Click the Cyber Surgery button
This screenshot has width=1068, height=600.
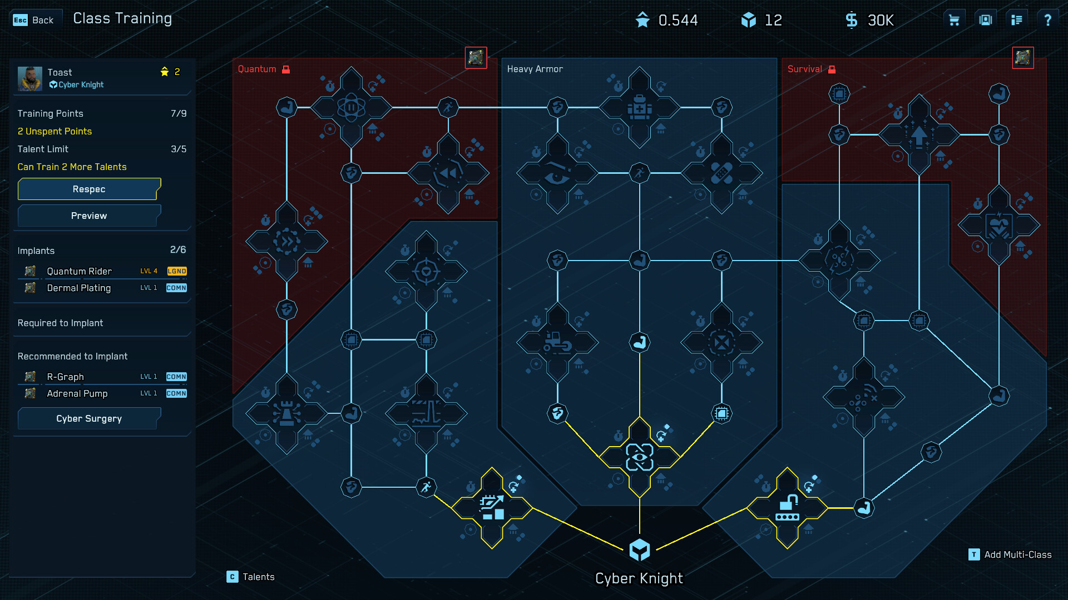tap(88, 418)
